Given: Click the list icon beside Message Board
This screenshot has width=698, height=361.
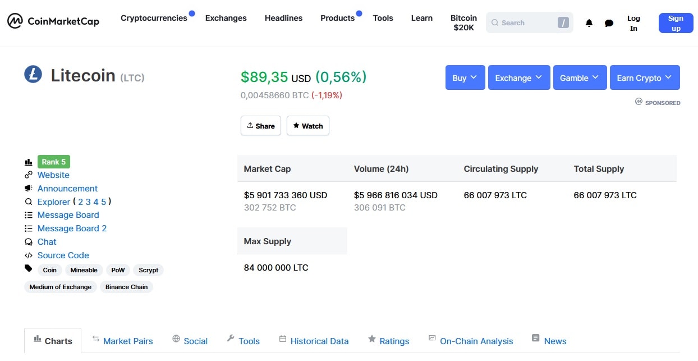Looking at the screenshot, I should click(29, 215).
